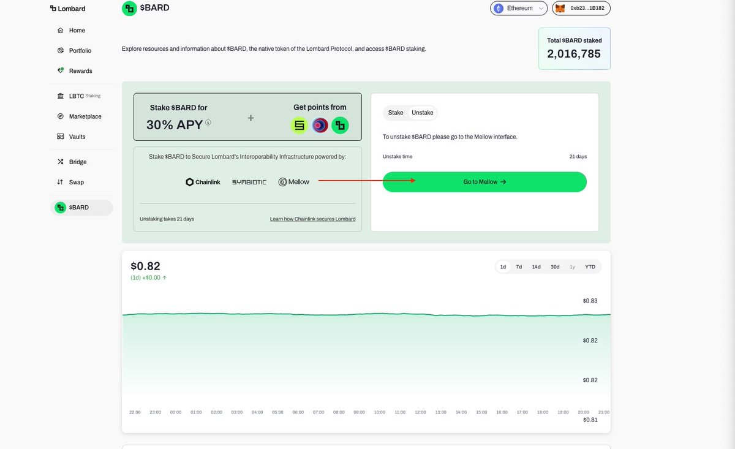Screen dimensions: 735x449
Task: Enable the YTD chart range
Action: pos(589,266)
